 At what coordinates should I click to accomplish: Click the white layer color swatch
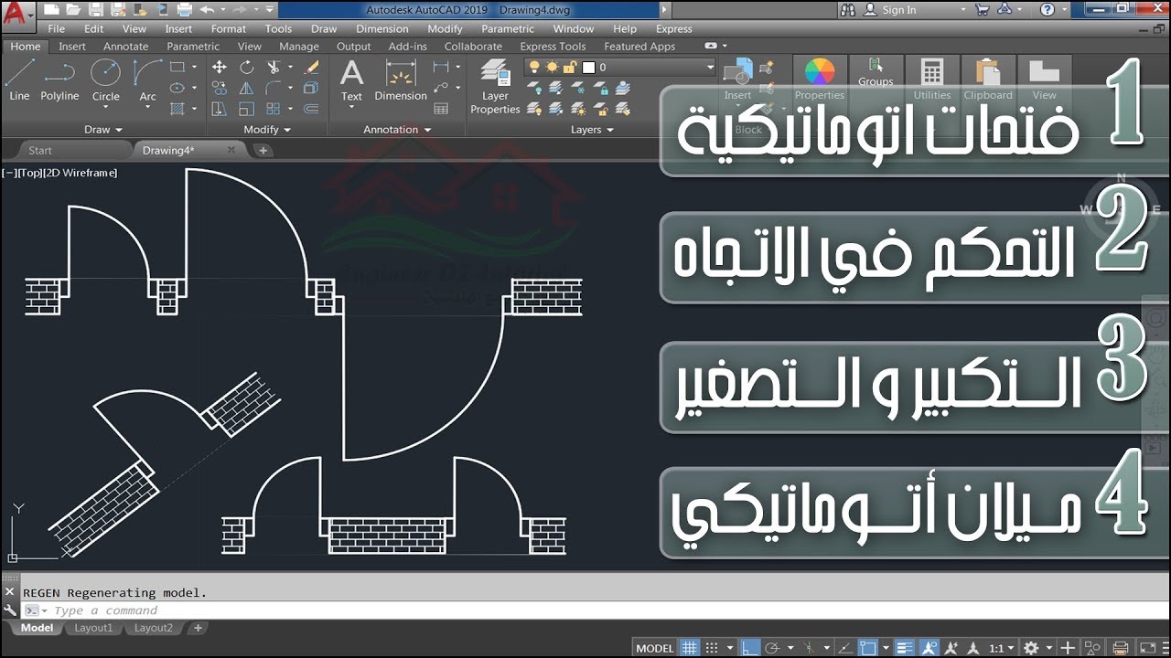589,67
